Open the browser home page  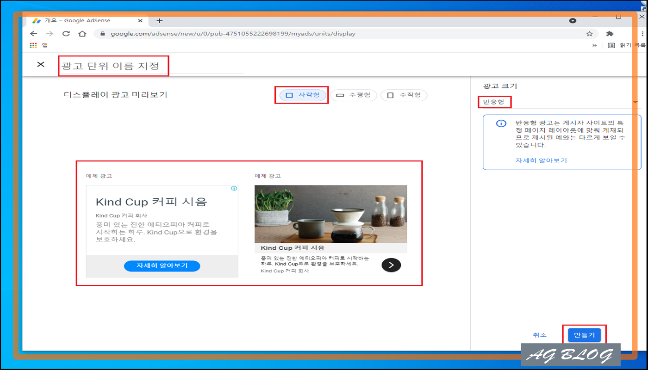82,34
